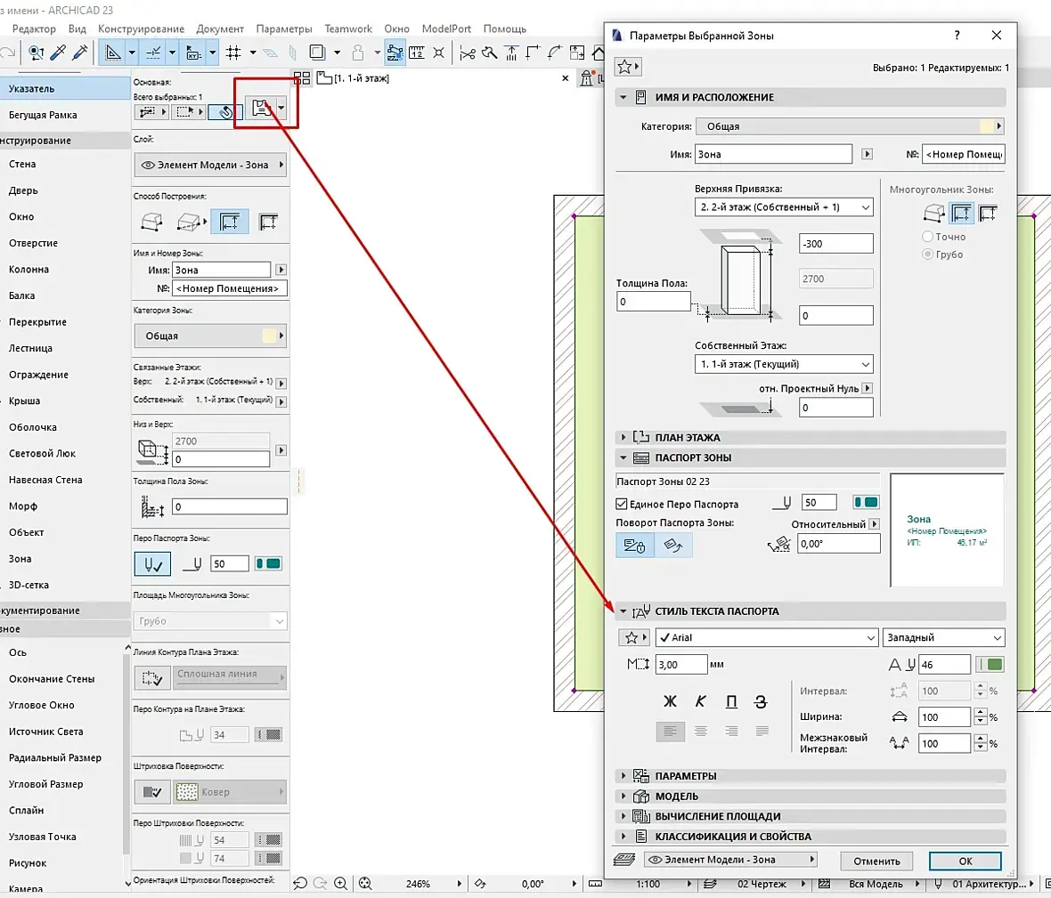Open Favorites star in zone settings dialog
This screenshot has height=898, width=1051.
pyautogui.click(x=628, y=66)
